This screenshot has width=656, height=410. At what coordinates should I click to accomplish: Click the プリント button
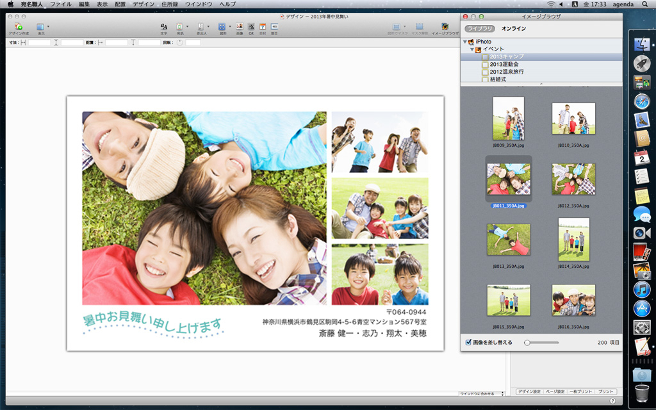coord(605,391)
